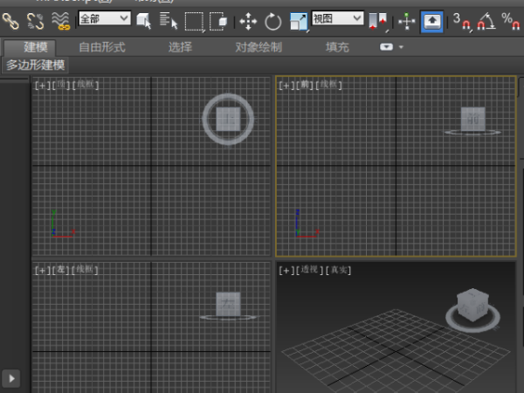Activate the Select and Move tool
Image resolution: width=524 pixels, height=393 pixels.
[x=248, y=20]
